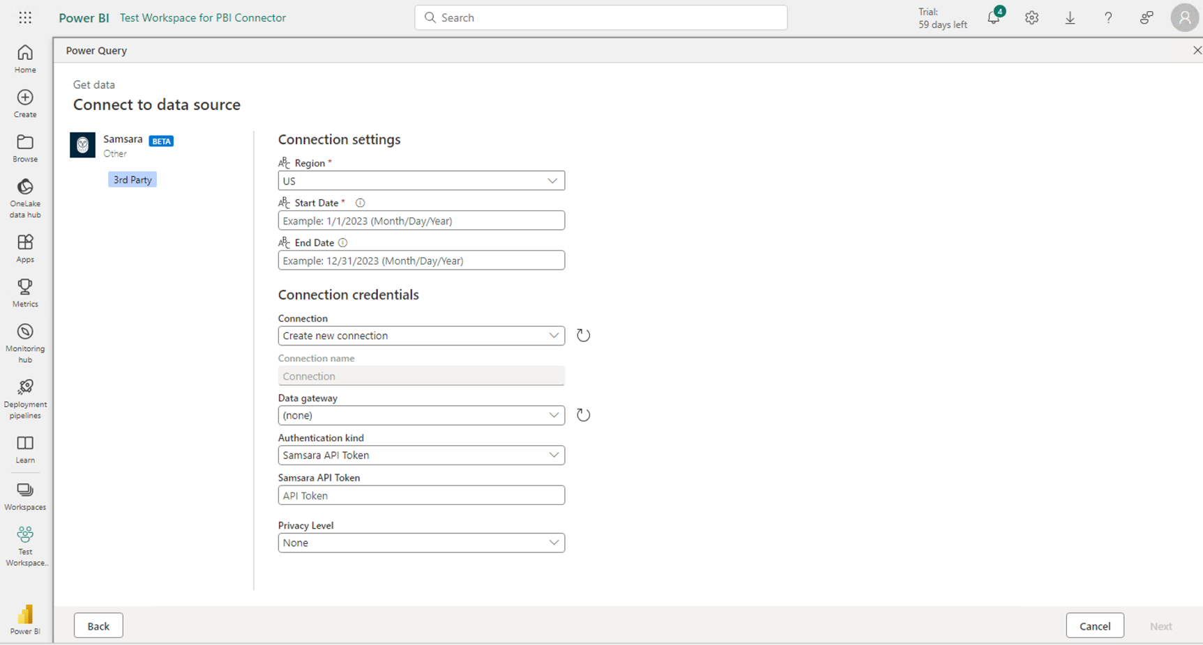Select the Metrics icon in the sidebar

[24, 291]
